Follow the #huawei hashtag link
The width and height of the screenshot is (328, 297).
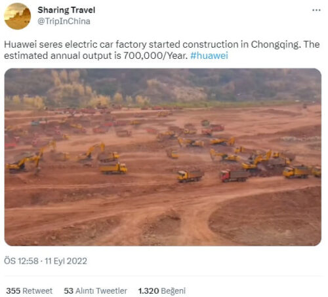click(x=209, y=56)
